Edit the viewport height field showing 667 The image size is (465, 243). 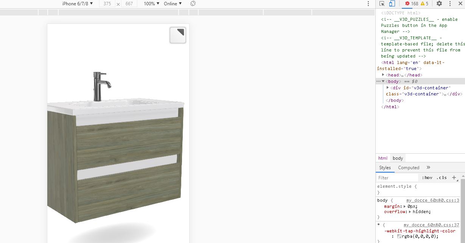129,4
